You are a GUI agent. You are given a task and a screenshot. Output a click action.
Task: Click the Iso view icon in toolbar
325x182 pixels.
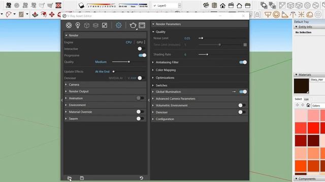[206, 5]
